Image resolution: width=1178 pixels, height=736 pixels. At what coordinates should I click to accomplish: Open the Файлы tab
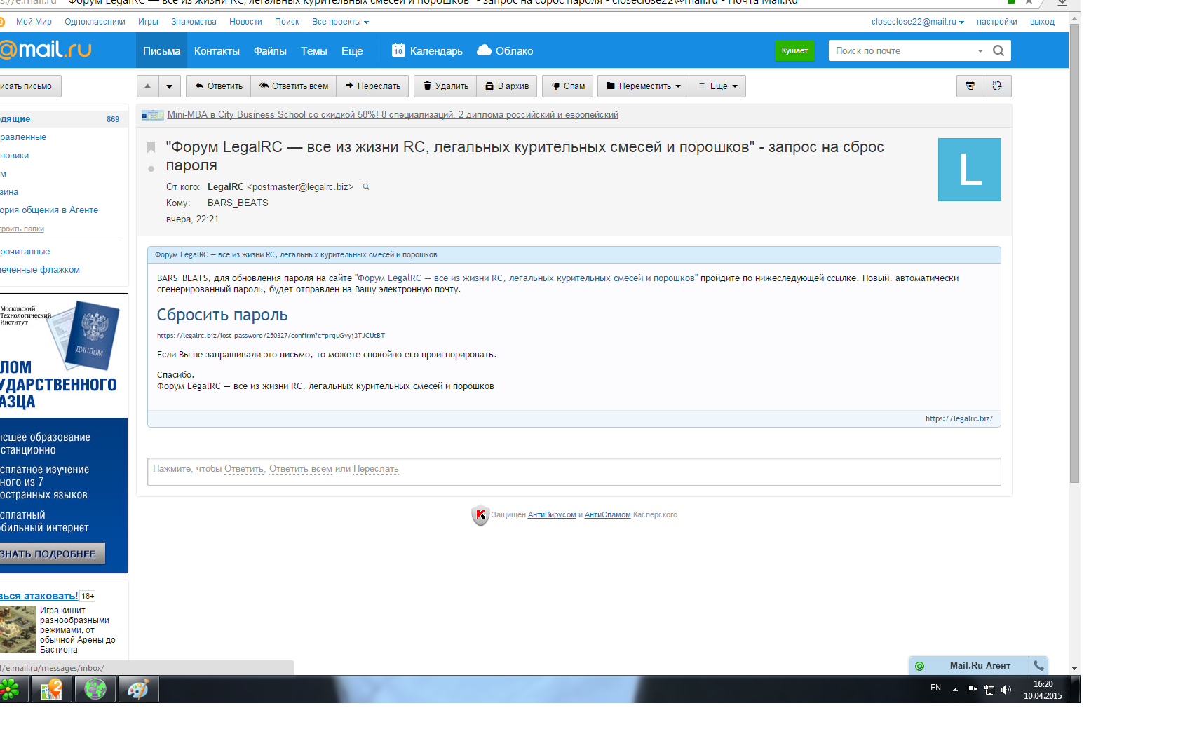270,50
